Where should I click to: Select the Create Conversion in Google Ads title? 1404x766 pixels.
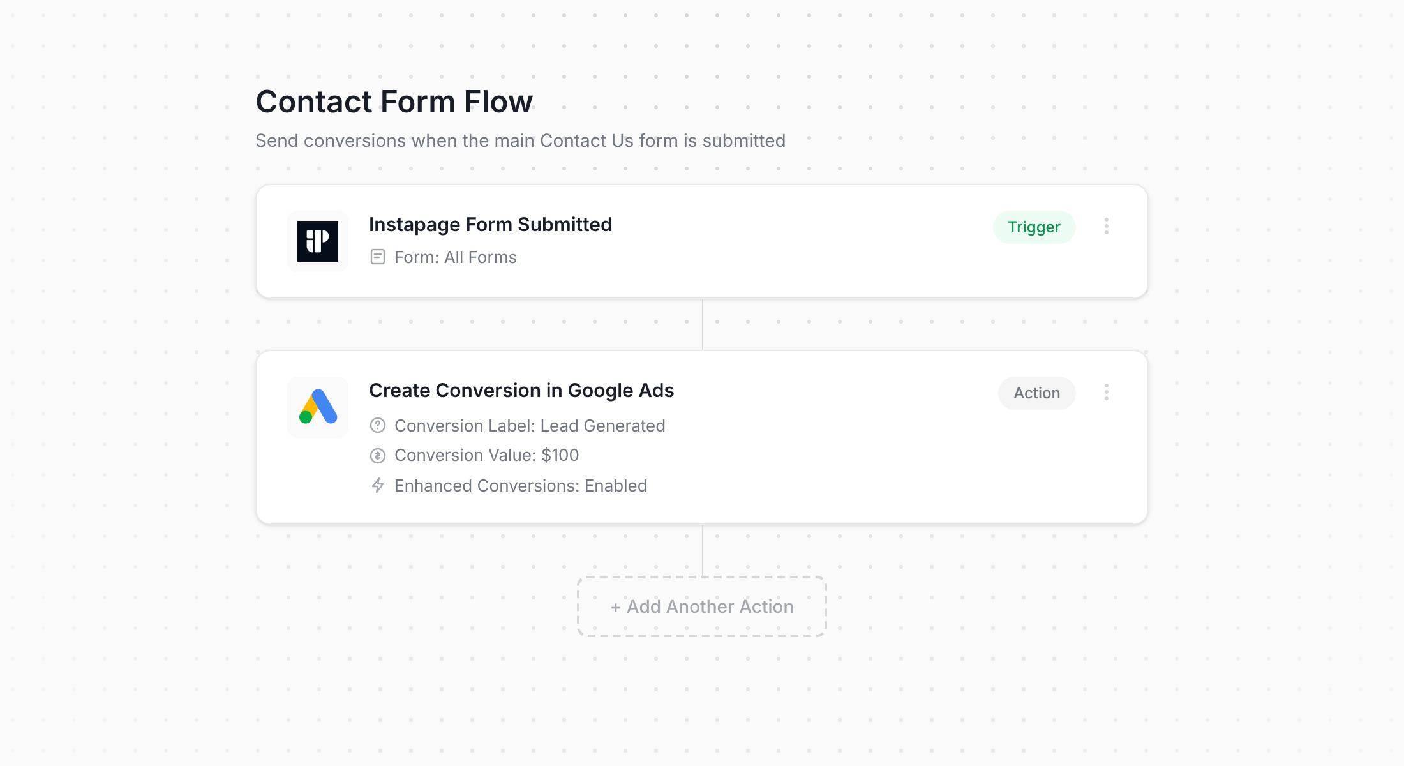click(x=521, y=391)
